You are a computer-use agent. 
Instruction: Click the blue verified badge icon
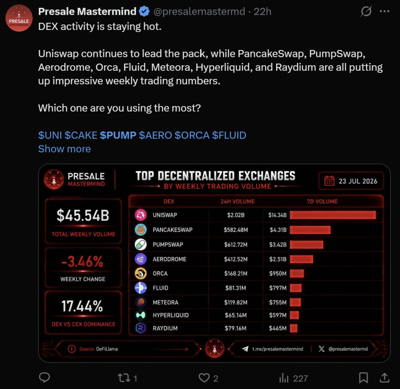[x=145, y=11]
